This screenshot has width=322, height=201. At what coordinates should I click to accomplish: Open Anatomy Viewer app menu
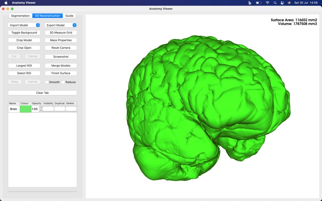pos(23,3)
